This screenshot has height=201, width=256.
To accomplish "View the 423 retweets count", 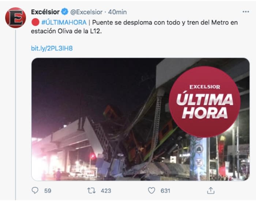I will [x=106, y=190].
